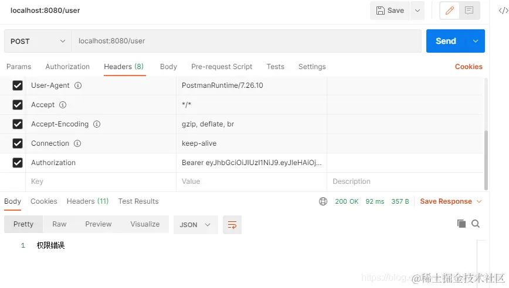Click the User-Agent info icon
This screenshot has height=288, width=509.
(x=78, y=85)
